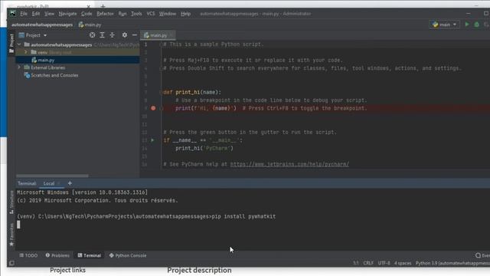Open the View menu
490x276 pixels.
49,14
